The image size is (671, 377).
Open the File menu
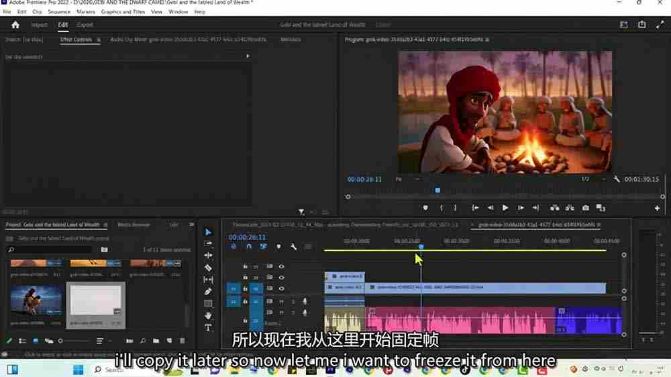point(7,12)
